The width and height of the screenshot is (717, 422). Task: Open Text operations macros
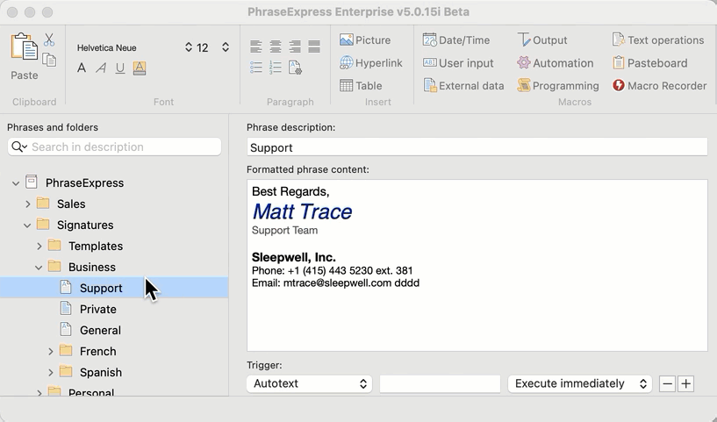click(658, 40)
